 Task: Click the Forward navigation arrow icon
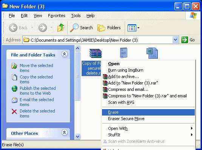pyautogui.click(x=43, y=28)
